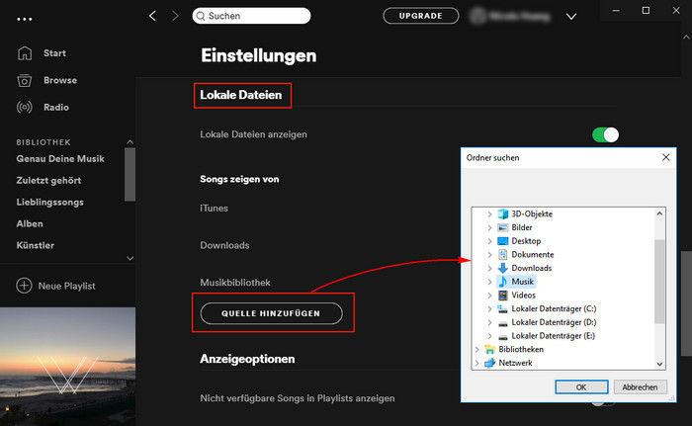Viewport: 692px width, 426px height.
Task: Select the Downloads arrow icon in dialog
Action: (x=502, y=268)
